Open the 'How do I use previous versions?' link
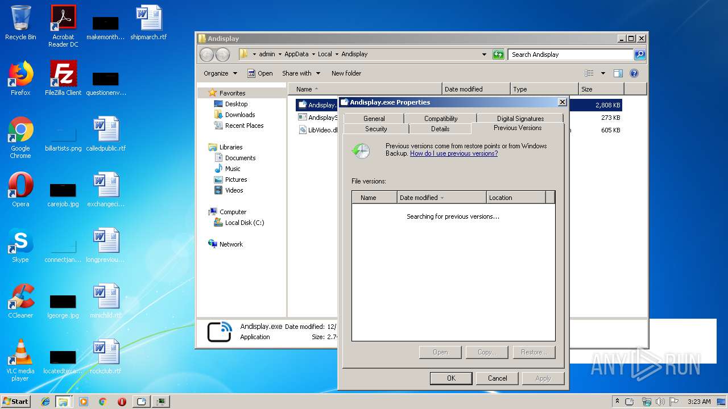 tap(453, 153)
